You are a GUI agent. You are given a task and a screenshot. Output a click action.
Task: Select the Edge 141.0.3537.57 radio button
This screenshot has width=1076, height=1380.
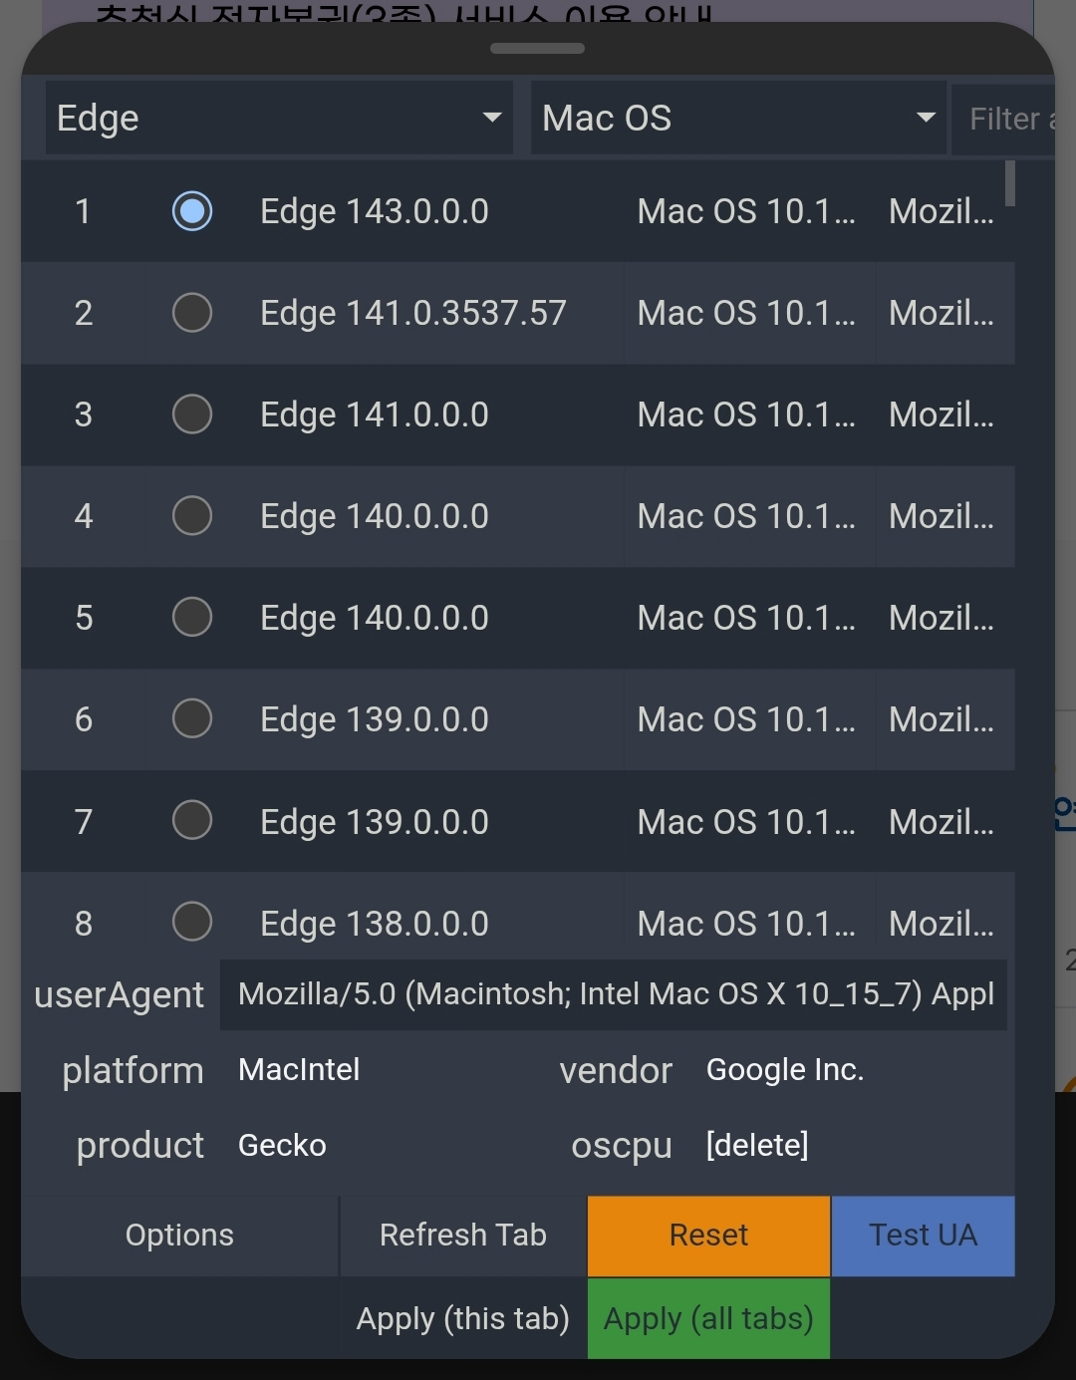(x=192, y=313)
